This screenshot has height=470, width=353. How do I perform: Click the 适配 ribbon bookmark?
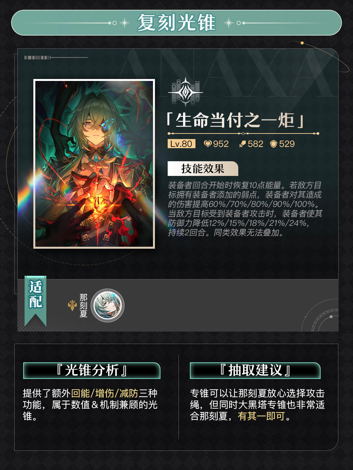(x=36, y=301)
